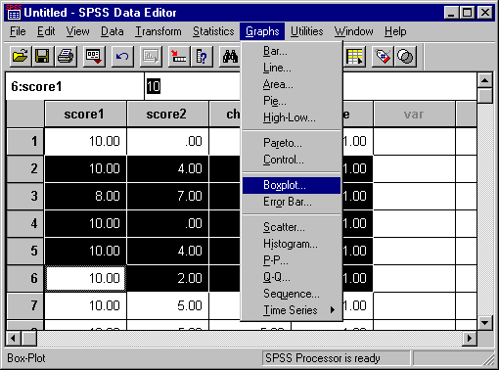Viewport: 499px width, 370px height.
Task: Choose Error Bar... from Graphs menu
Action: point(292,202)
